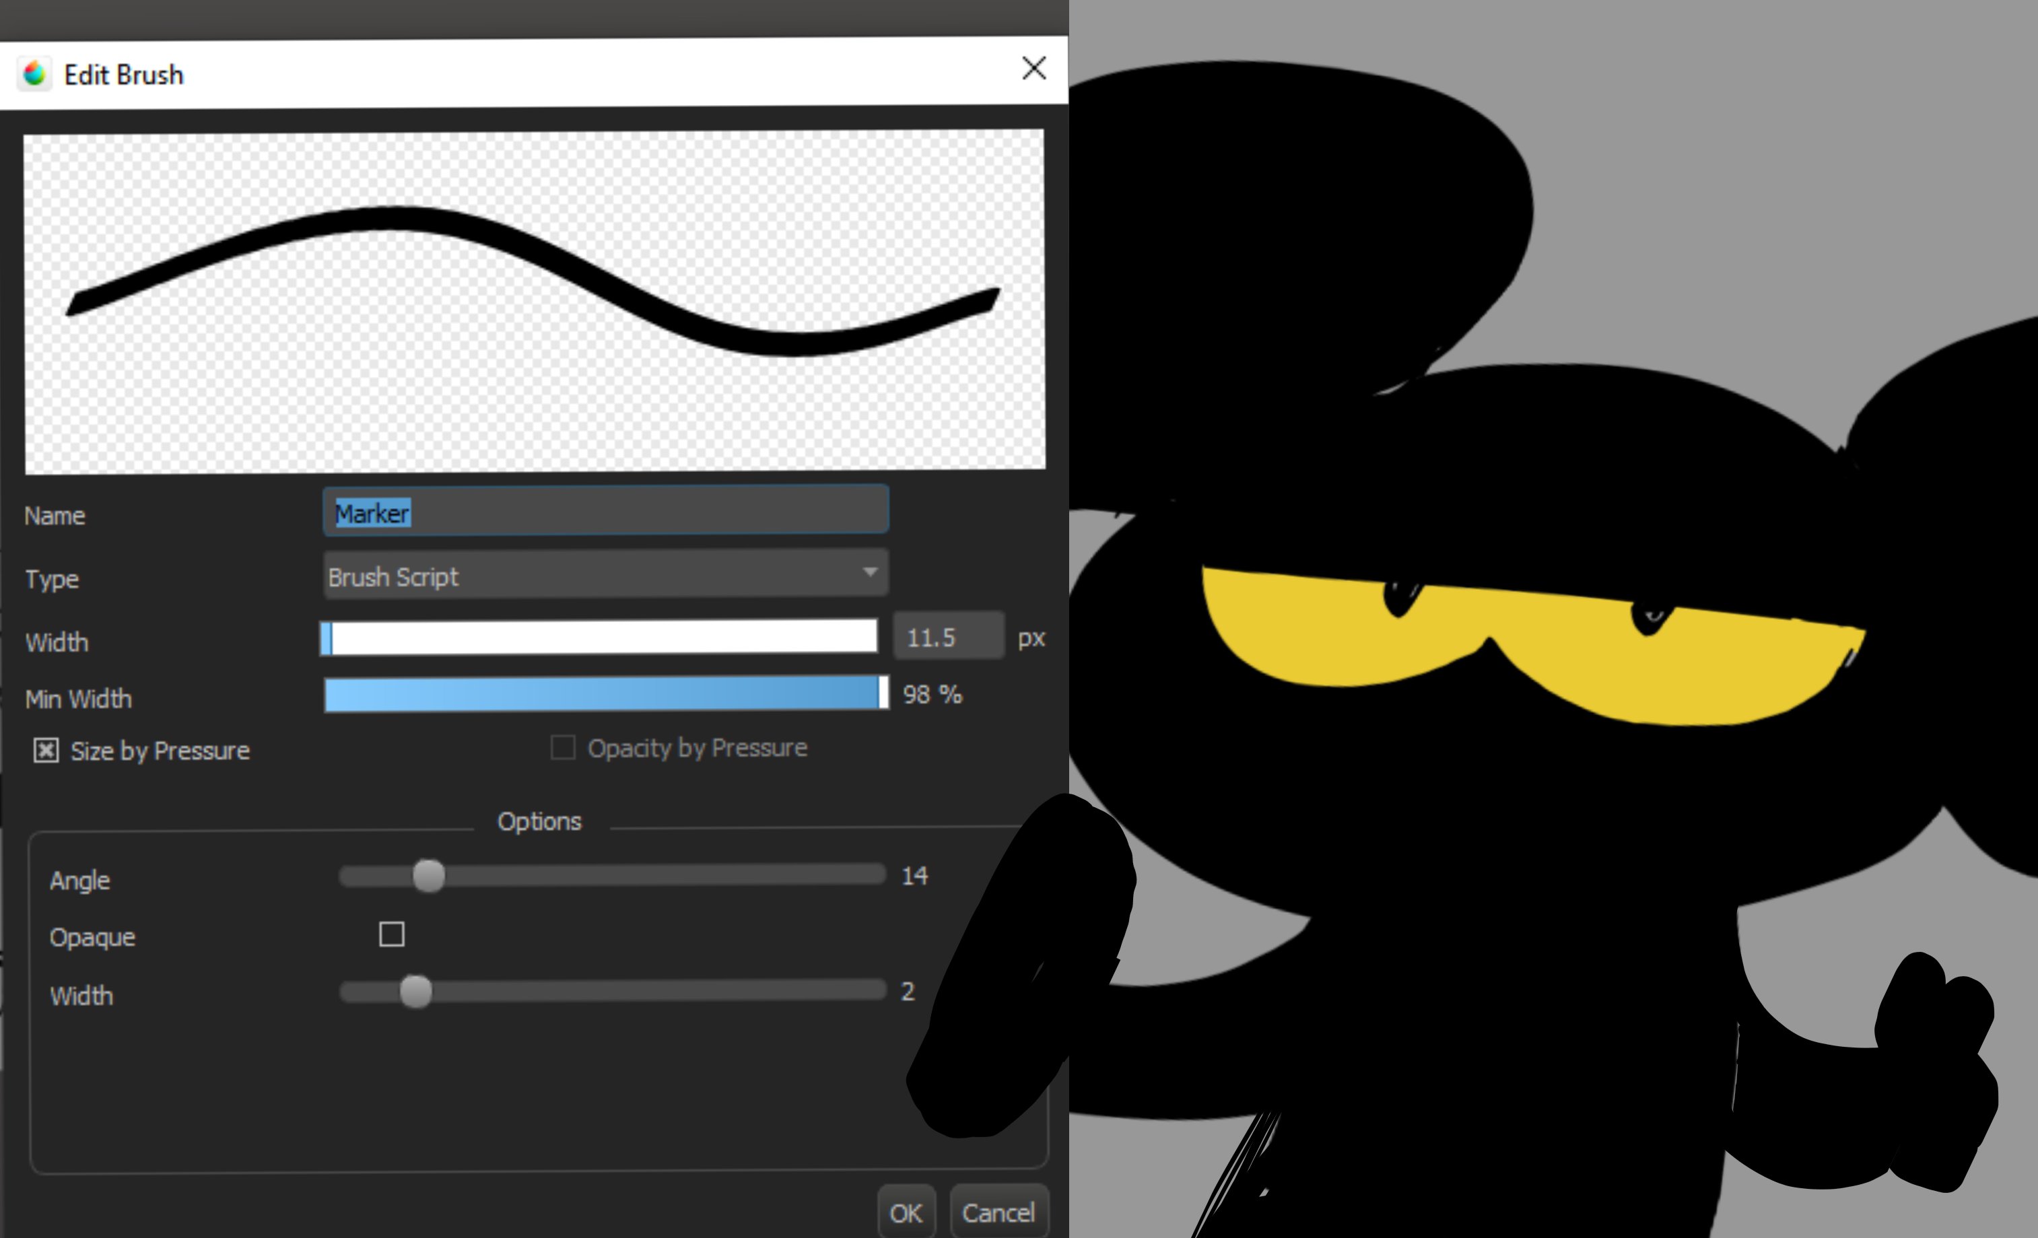The image size is (2038, 1238).
Task: Enable the Opacity by Pressure checkbox
Action: click(562, 748)
